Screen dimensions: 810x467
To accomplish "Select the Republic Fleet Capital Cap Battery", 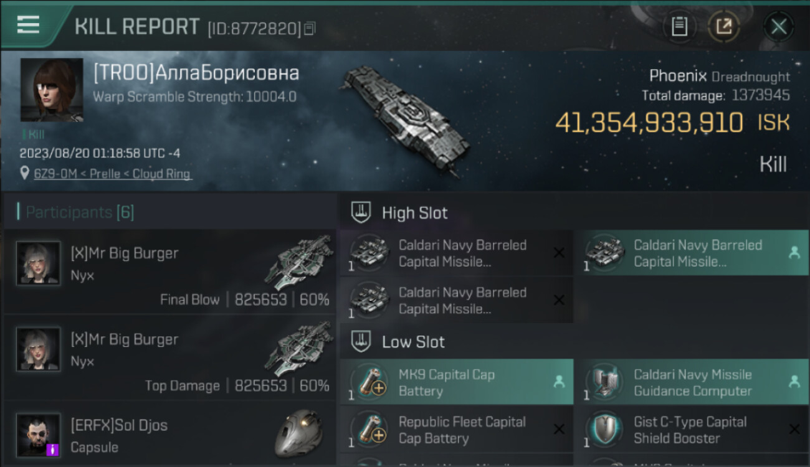I will point(457,430).
